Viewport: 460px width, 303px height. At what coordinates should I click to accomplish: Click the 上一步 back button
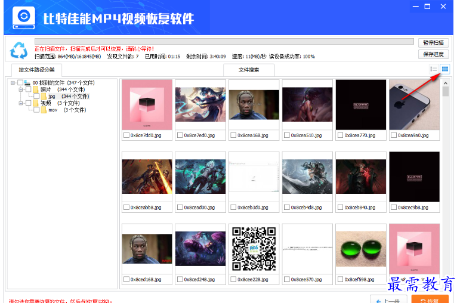coord(388,299)
